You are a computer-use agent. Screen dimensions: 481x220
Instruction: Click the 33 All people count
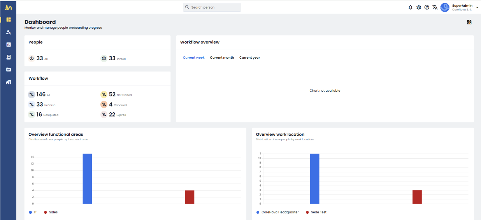(40, 58)
